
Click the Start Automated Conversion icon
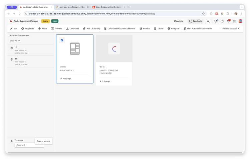(185, 29)
